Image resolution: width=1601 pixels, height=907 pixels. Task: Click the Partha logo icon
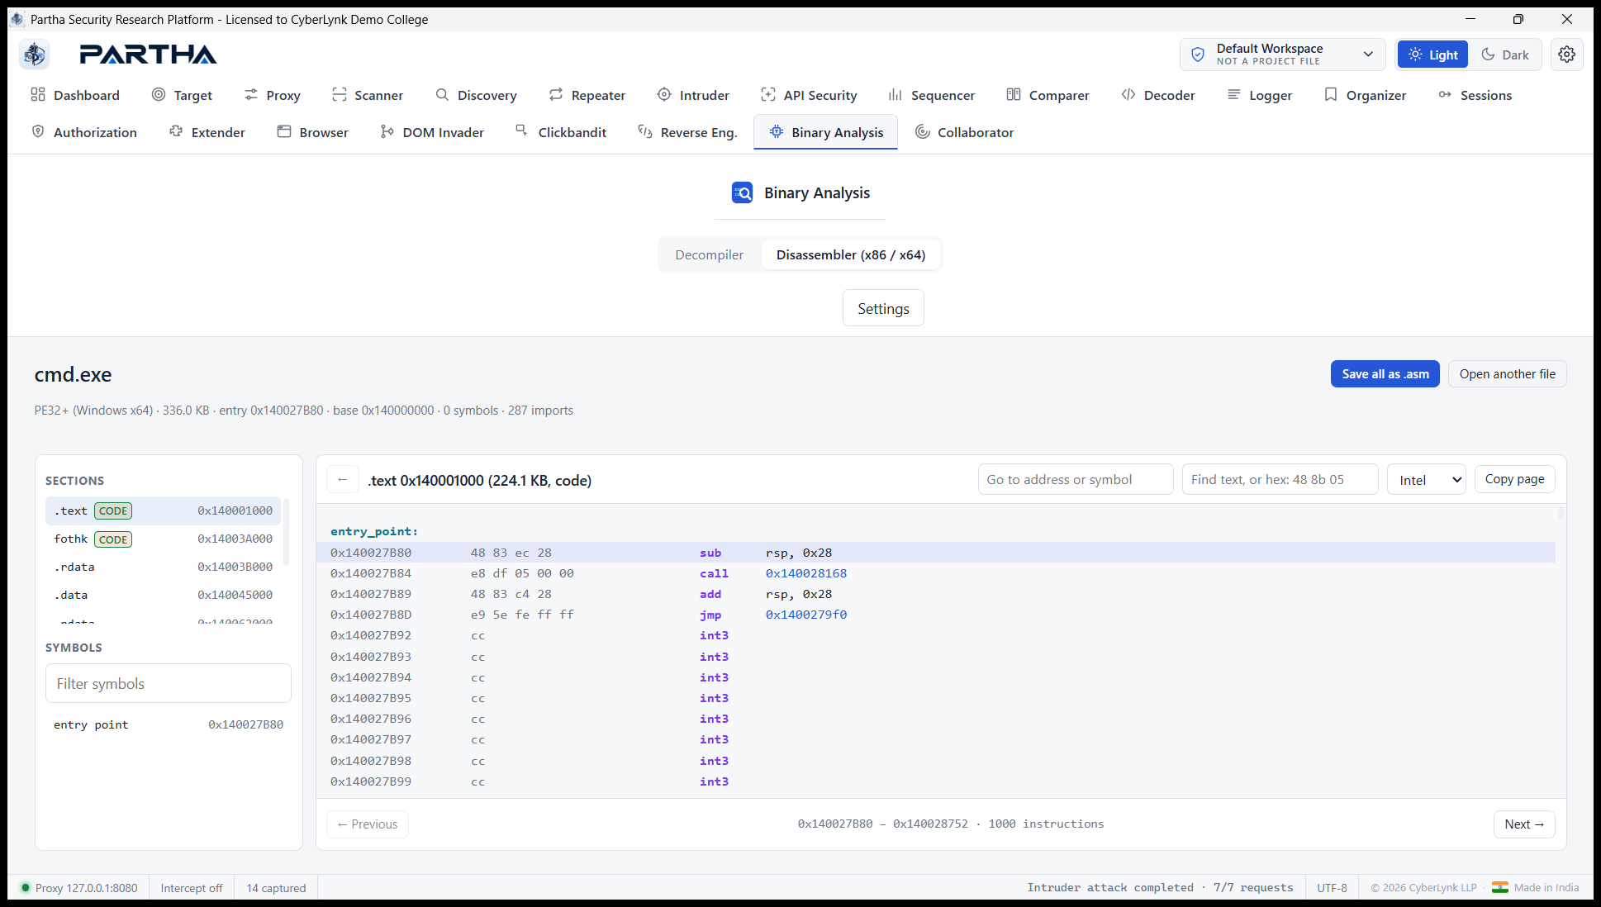[35, 55]
